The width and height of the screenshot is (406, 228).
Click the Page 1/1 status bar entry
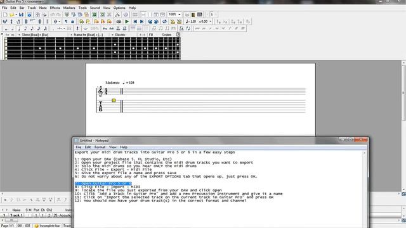pyautogui.click(x=8, y=225)
